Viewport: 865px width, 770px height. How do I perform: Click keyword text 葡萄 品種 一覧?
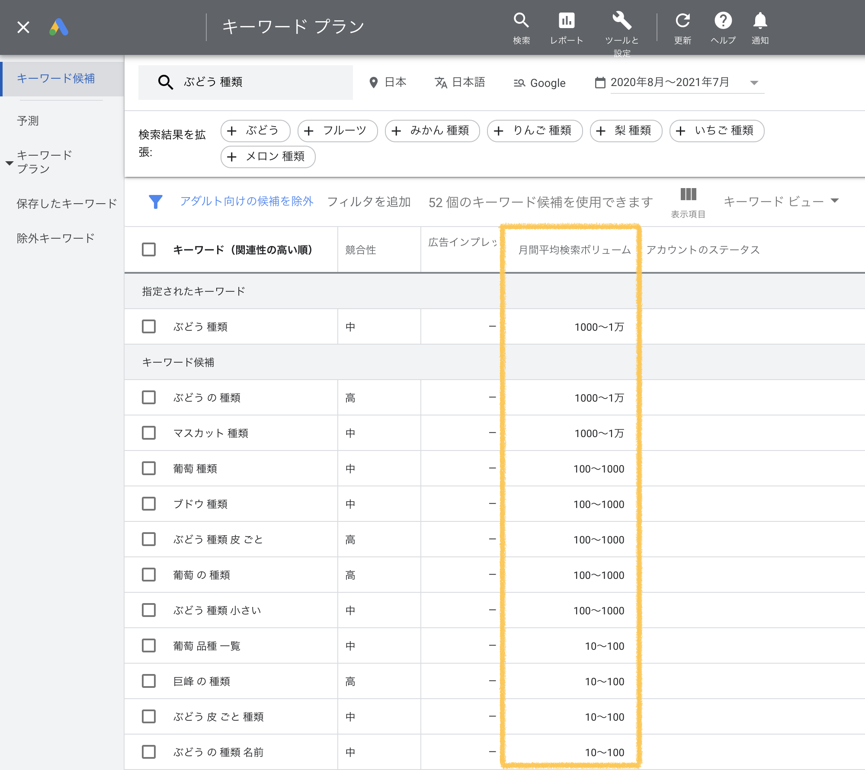point(207,646)
